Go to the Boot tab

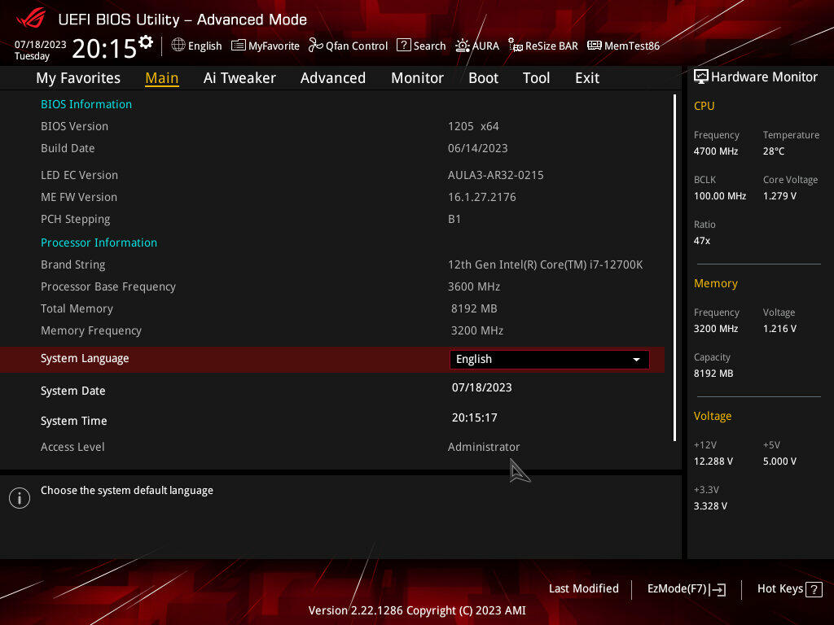pos(483,78)
